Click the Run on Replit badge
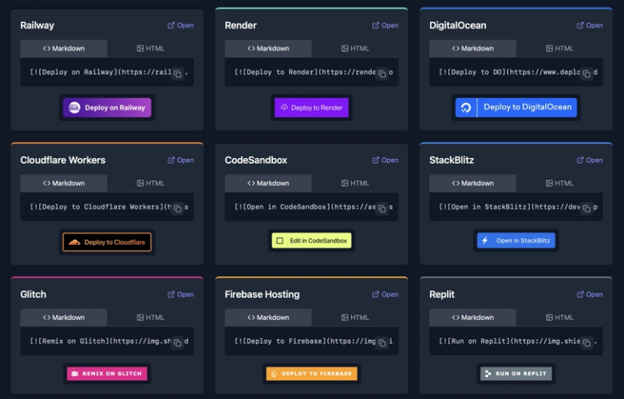 pyautogui.click(x=516, y=374)
